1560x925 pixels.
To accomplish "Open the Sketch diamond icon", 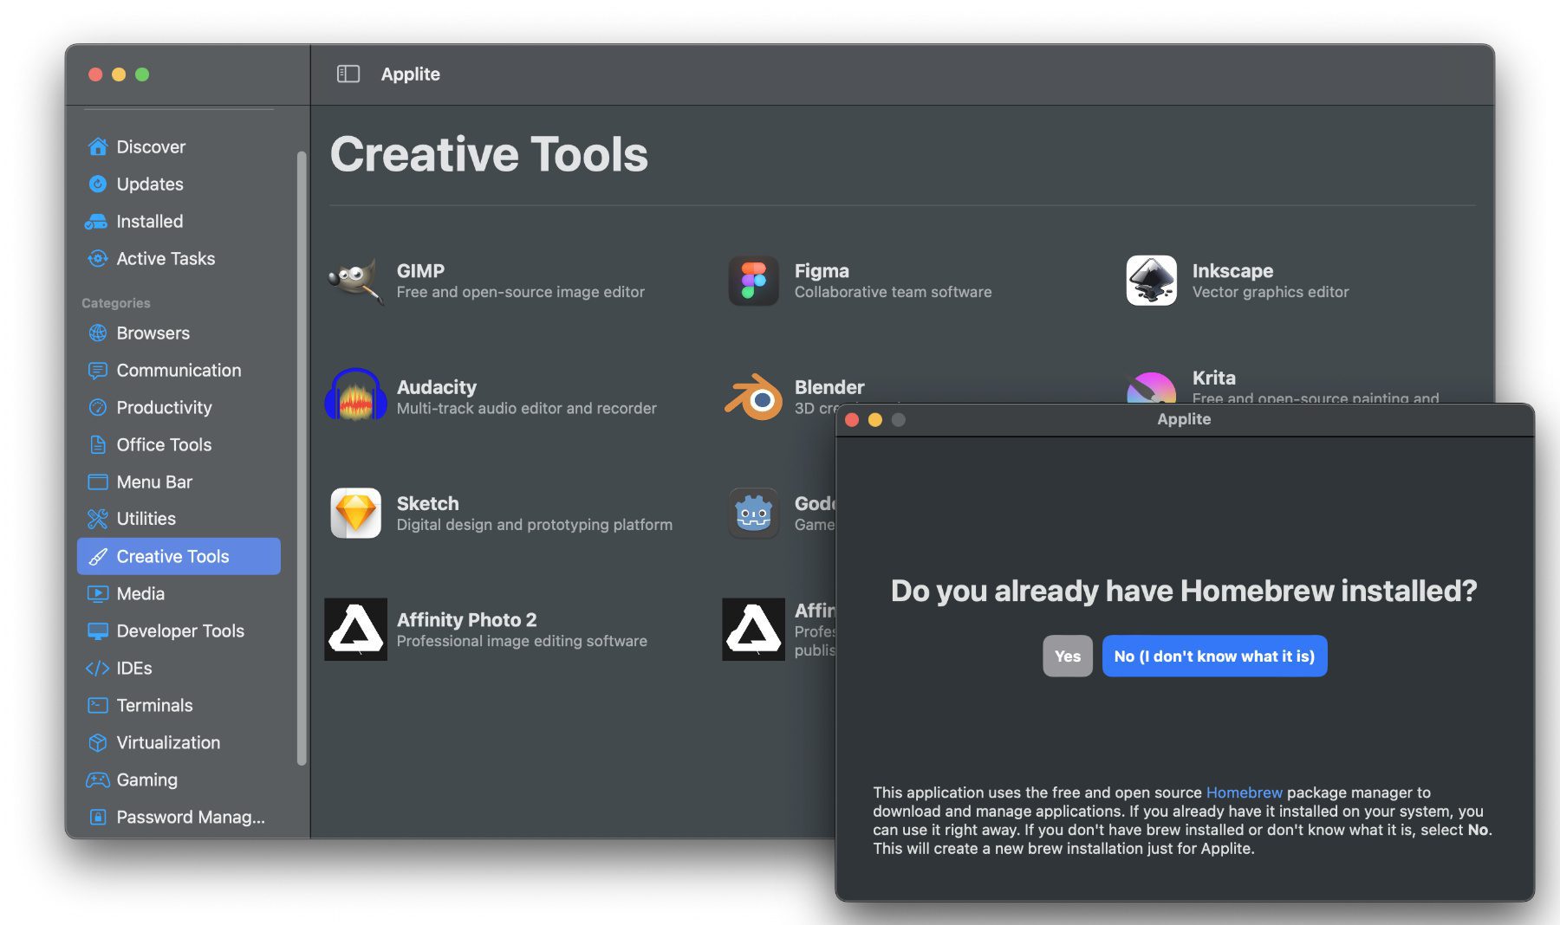I will [355, 513].
